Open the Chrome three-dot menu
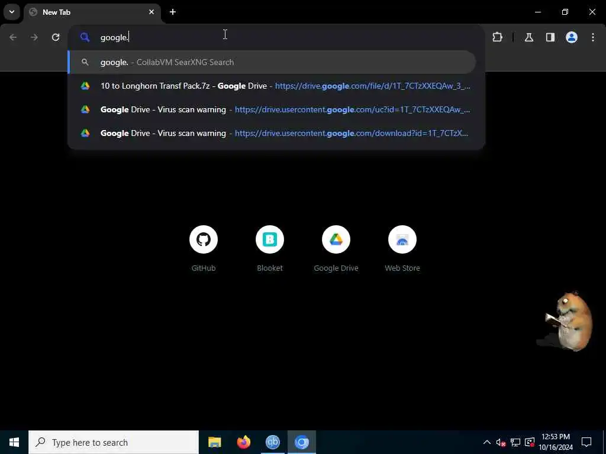606x454 pixels. point(593,37)
